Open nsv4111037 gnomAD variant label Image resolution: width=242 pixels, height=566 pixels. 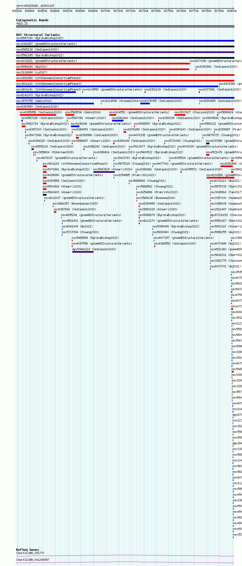(74, 198)
